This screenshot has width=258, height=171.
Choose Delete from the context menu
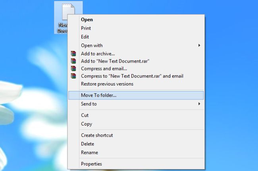[136, 144]
